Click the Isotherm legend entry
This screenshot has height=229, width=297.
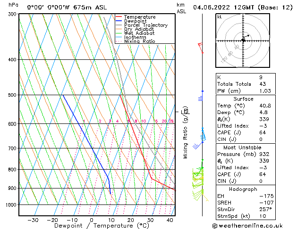pyautogui.click(x=136, y=37)
